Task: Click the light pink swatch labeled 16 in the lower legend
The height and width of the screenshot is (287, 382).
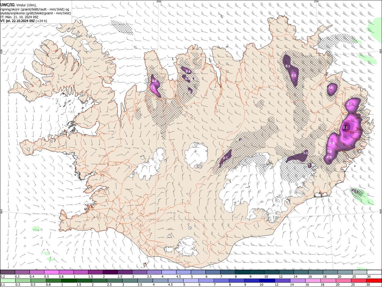Action: point(313,280)
